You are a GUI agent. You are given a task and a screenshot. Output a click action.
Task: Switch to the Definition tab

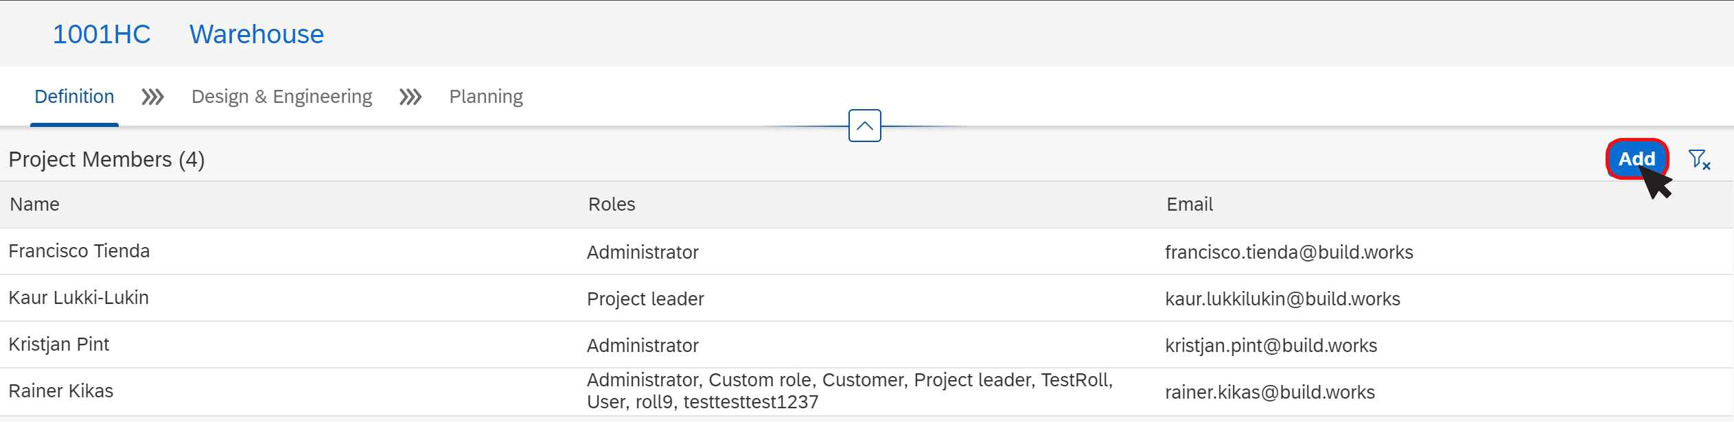74,97
